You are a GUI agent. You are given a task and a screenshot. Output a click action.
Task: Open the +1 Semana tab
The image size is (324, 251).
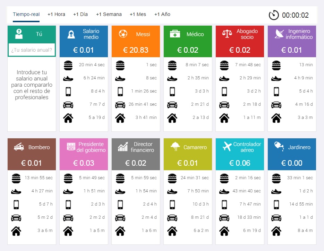109,15
